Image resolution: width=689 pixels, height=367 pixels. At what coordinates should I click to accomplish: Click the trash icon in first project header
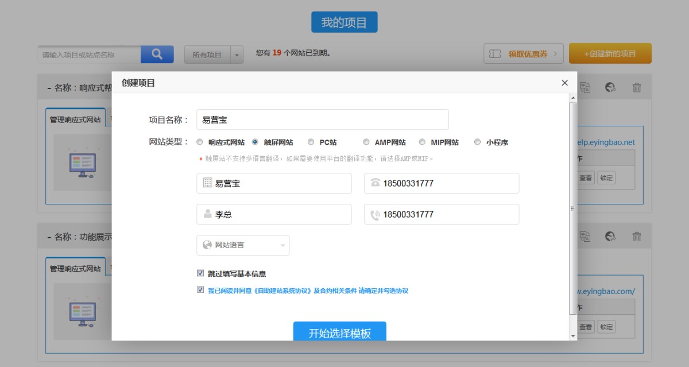(x=637, y=87)
